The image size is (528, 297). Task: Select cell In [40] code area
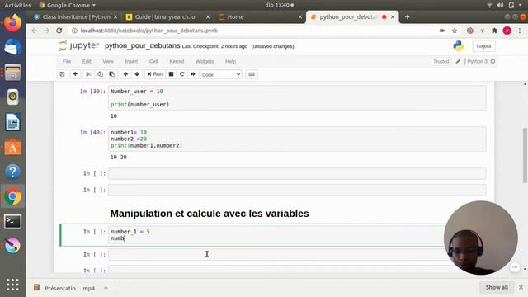(297, 139)
